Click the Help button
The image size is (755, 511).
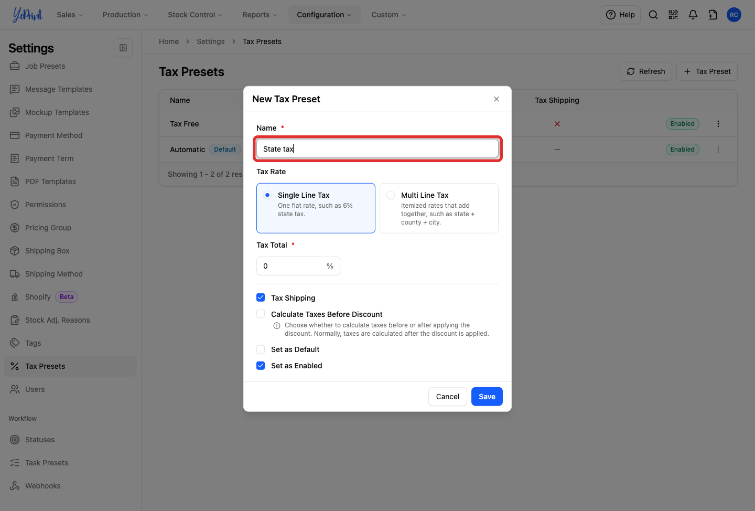click(x=620, y=15)
